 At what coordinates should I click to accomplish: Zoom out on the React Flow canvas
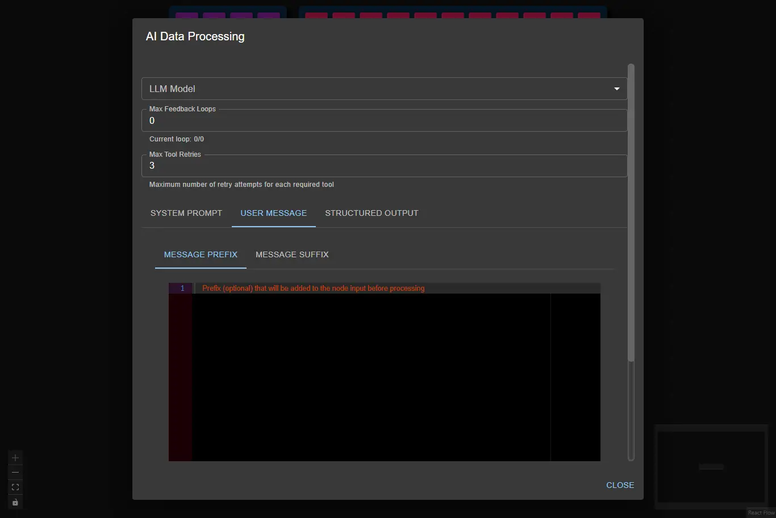(x=15, y=472)
